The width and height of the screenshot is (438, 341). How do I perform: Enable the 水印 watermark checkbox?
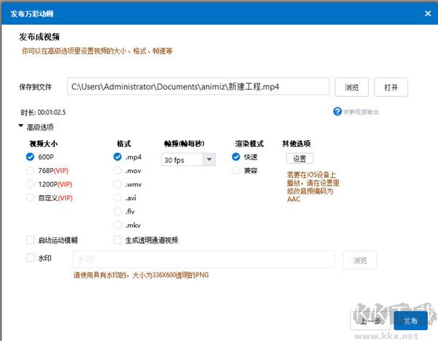coord(30,258)
